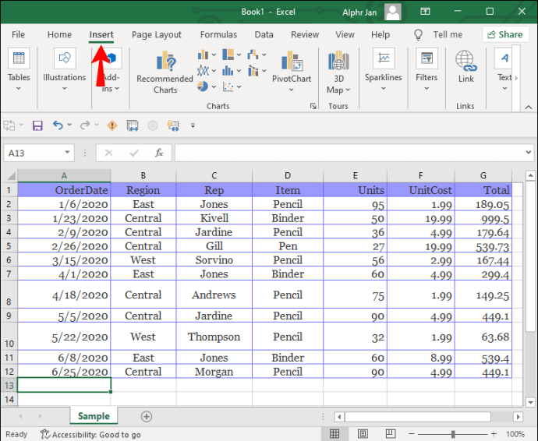This screenshot has height=441, width=538.
Task: Click the Share button
Action: point(504,34)
